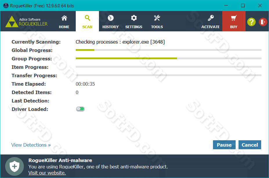Click the Item Progress bar
The height and width of the screenshot is (178, 269).
[169, 67]
